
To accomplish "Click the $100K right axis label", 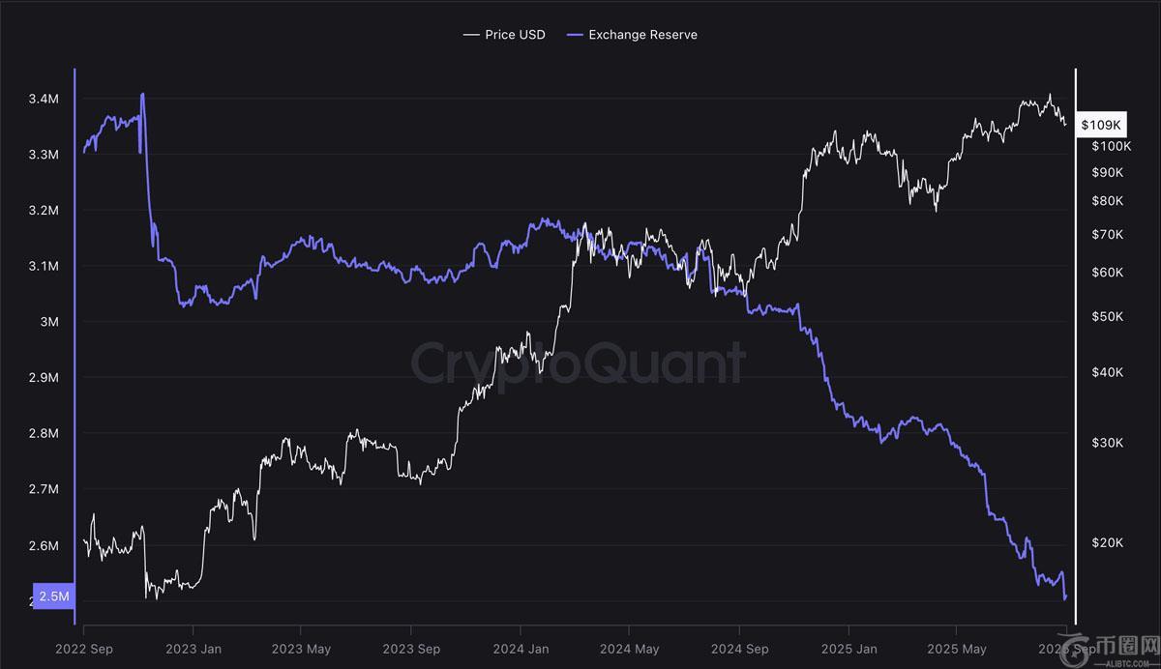I will (1111, 146).
